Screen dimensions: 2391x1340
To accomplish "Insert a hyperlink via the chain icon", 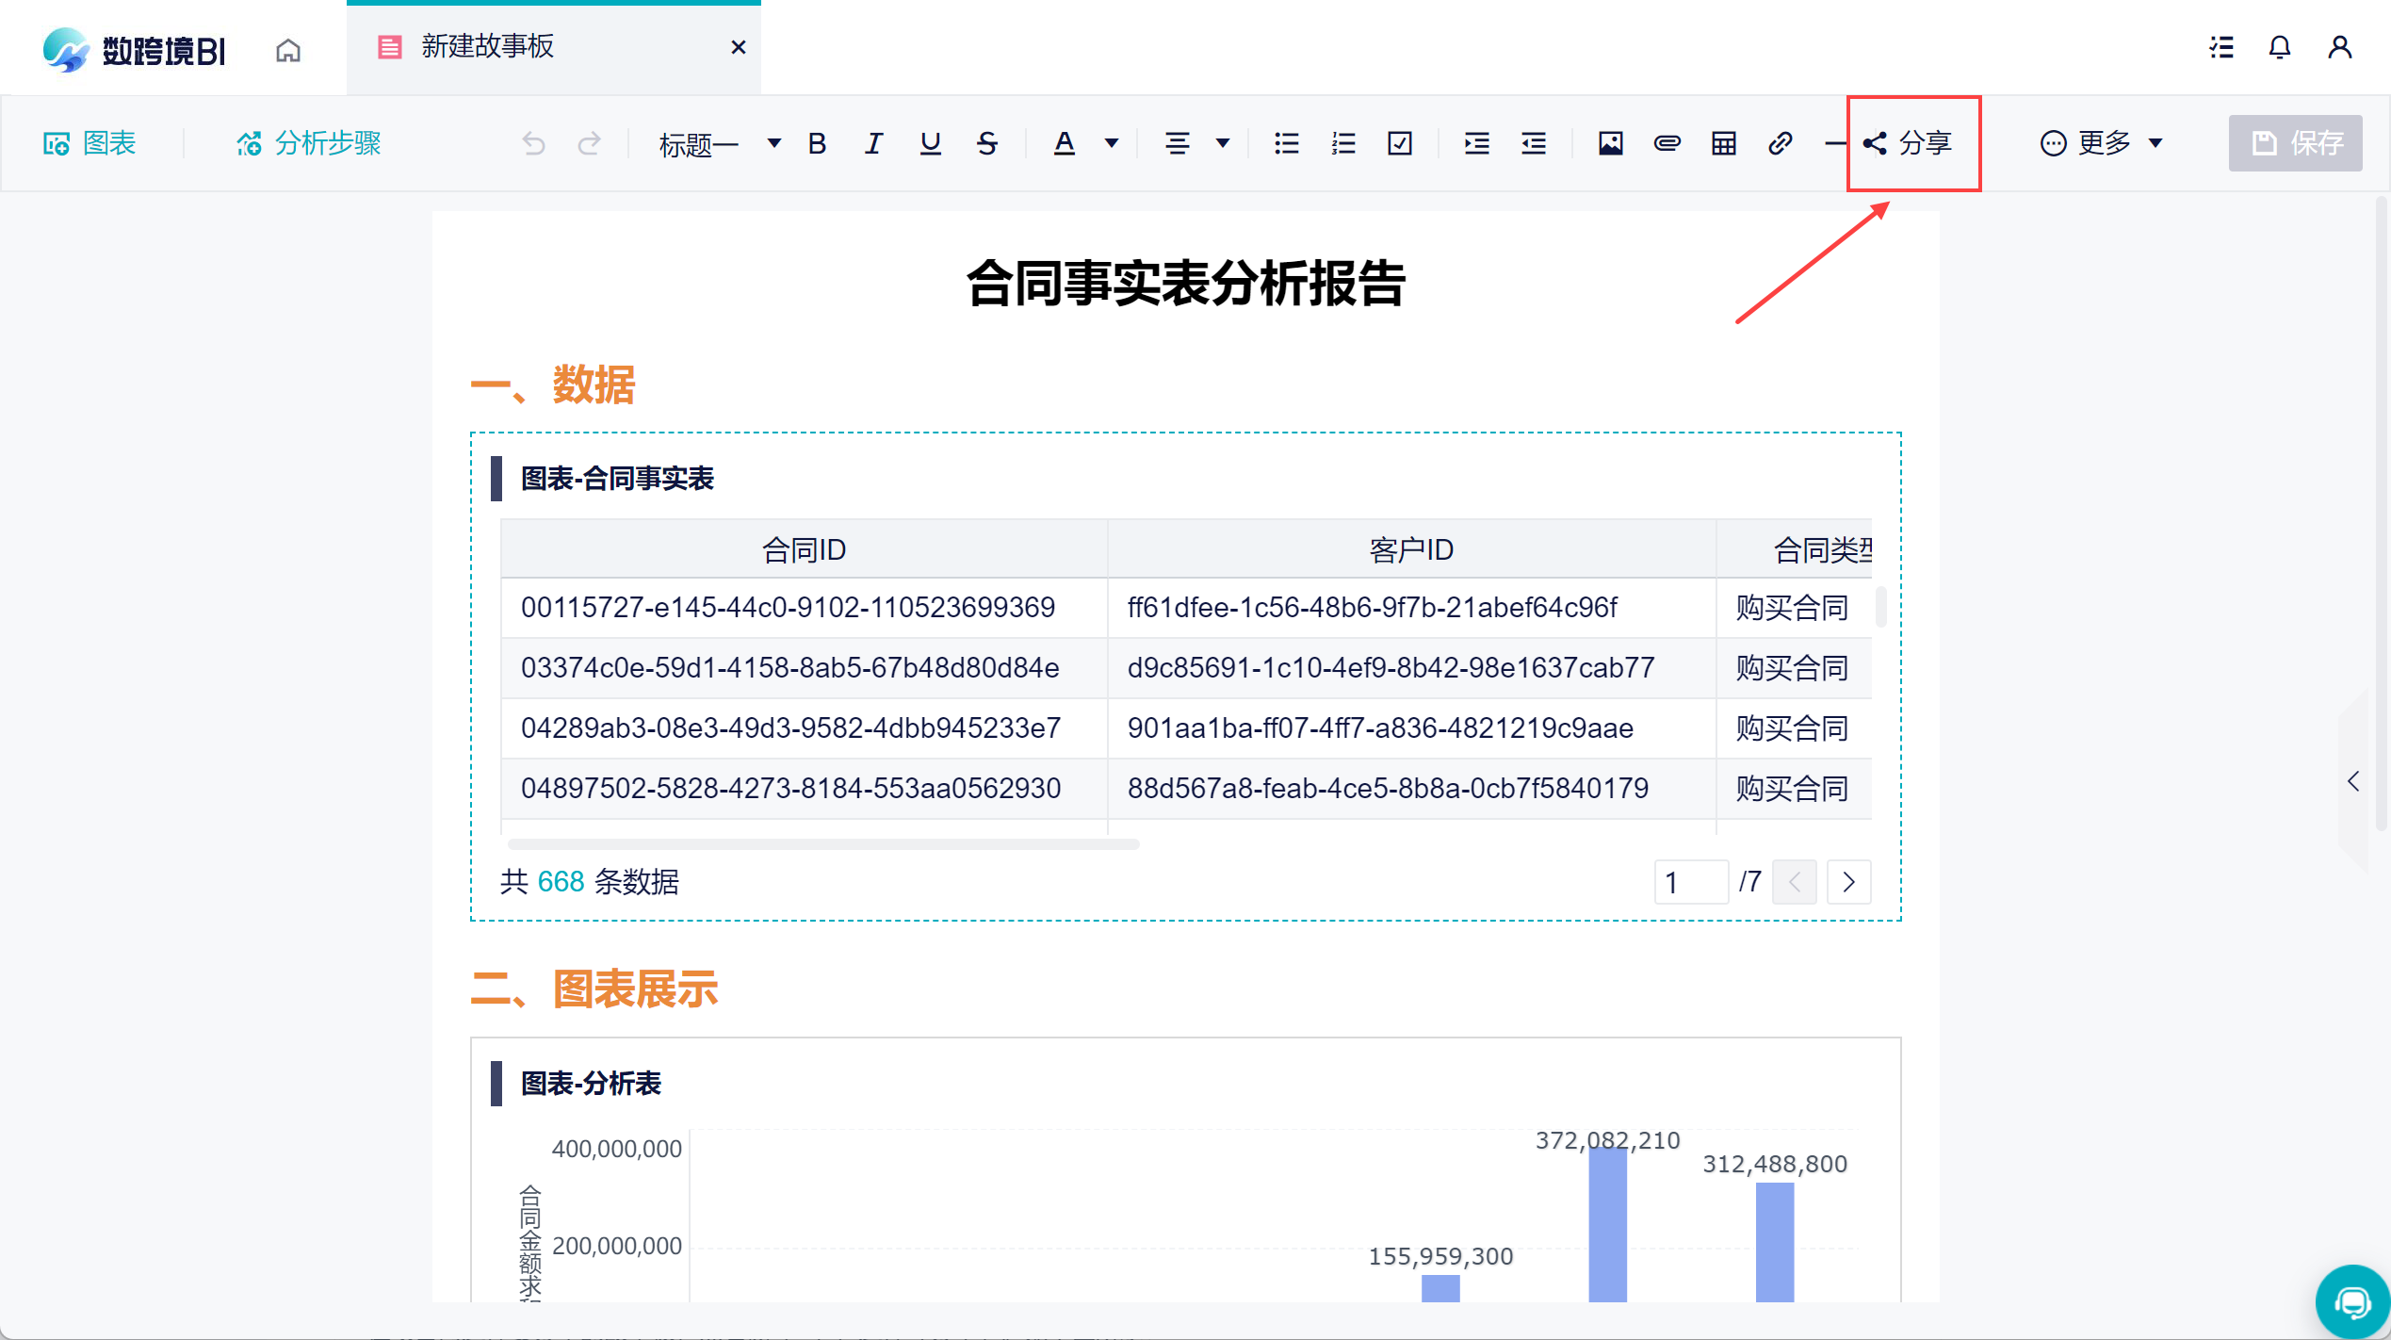I will click(x=1780, y=143).
